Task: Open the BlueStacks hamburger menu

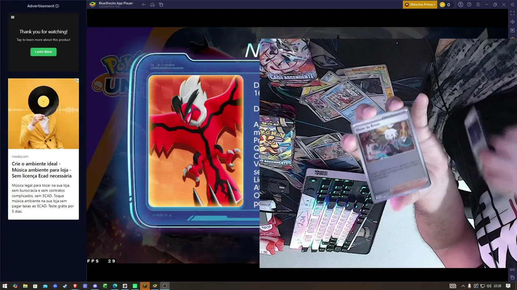Action: (478, 4)
